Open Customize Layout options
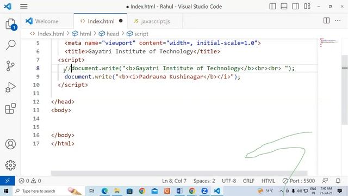 click(x=307, y=6)
